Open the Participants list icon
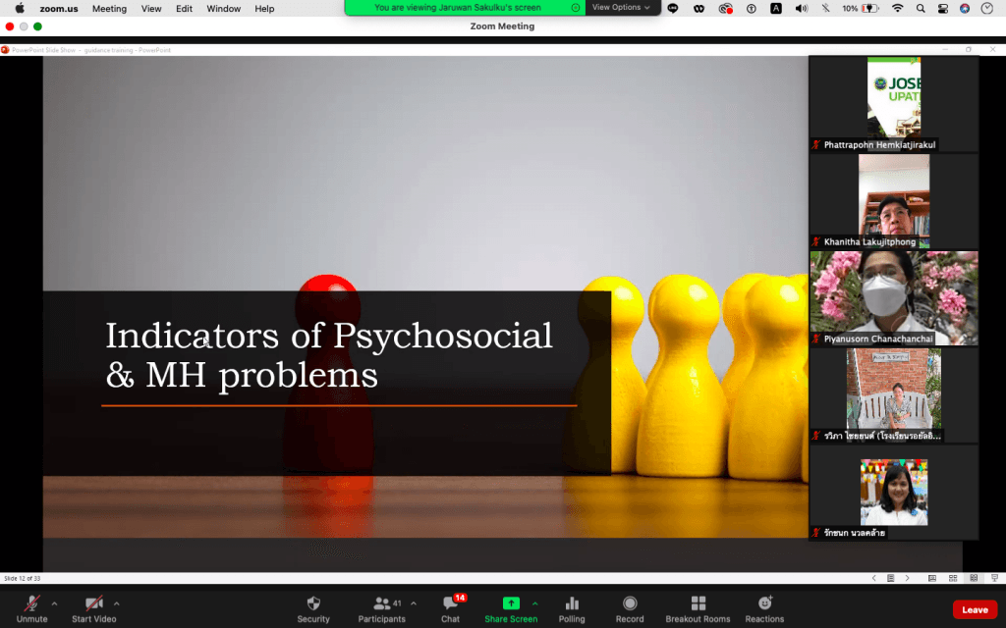Image resolution: width=1006 pixels, height=628 pixels. 382,603
